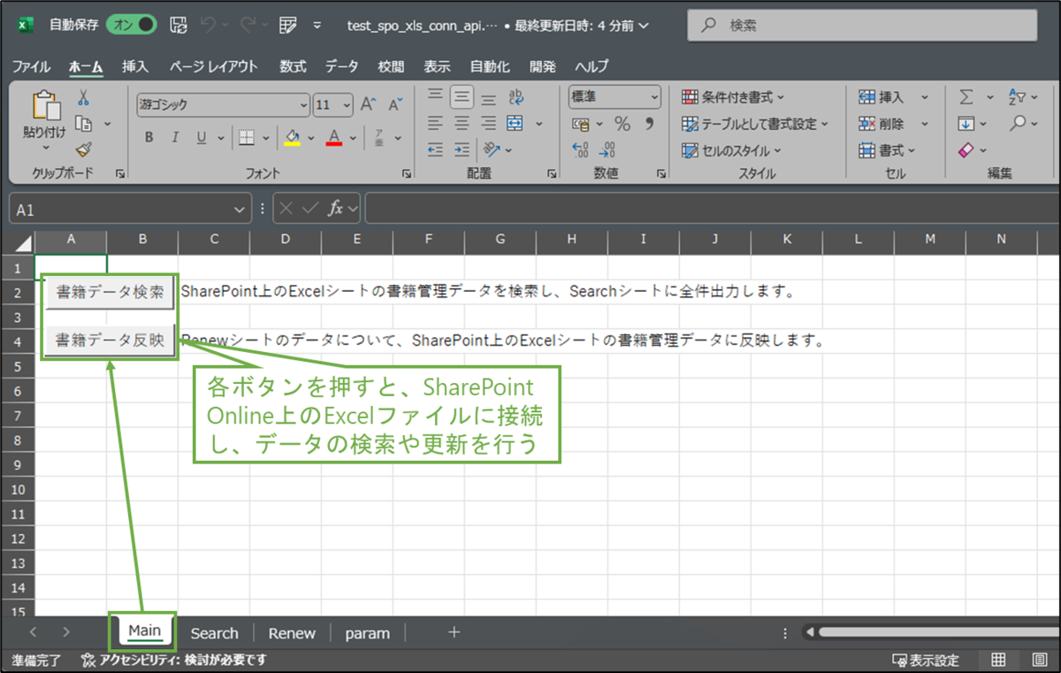This screenshot has width=1061, height=673.
Task: Add a new sheet with plus button
Action: (454, 632)
